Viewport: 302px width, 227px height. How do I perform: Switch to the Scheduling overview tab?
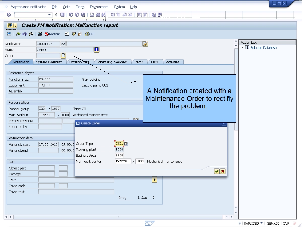[112, 62]
